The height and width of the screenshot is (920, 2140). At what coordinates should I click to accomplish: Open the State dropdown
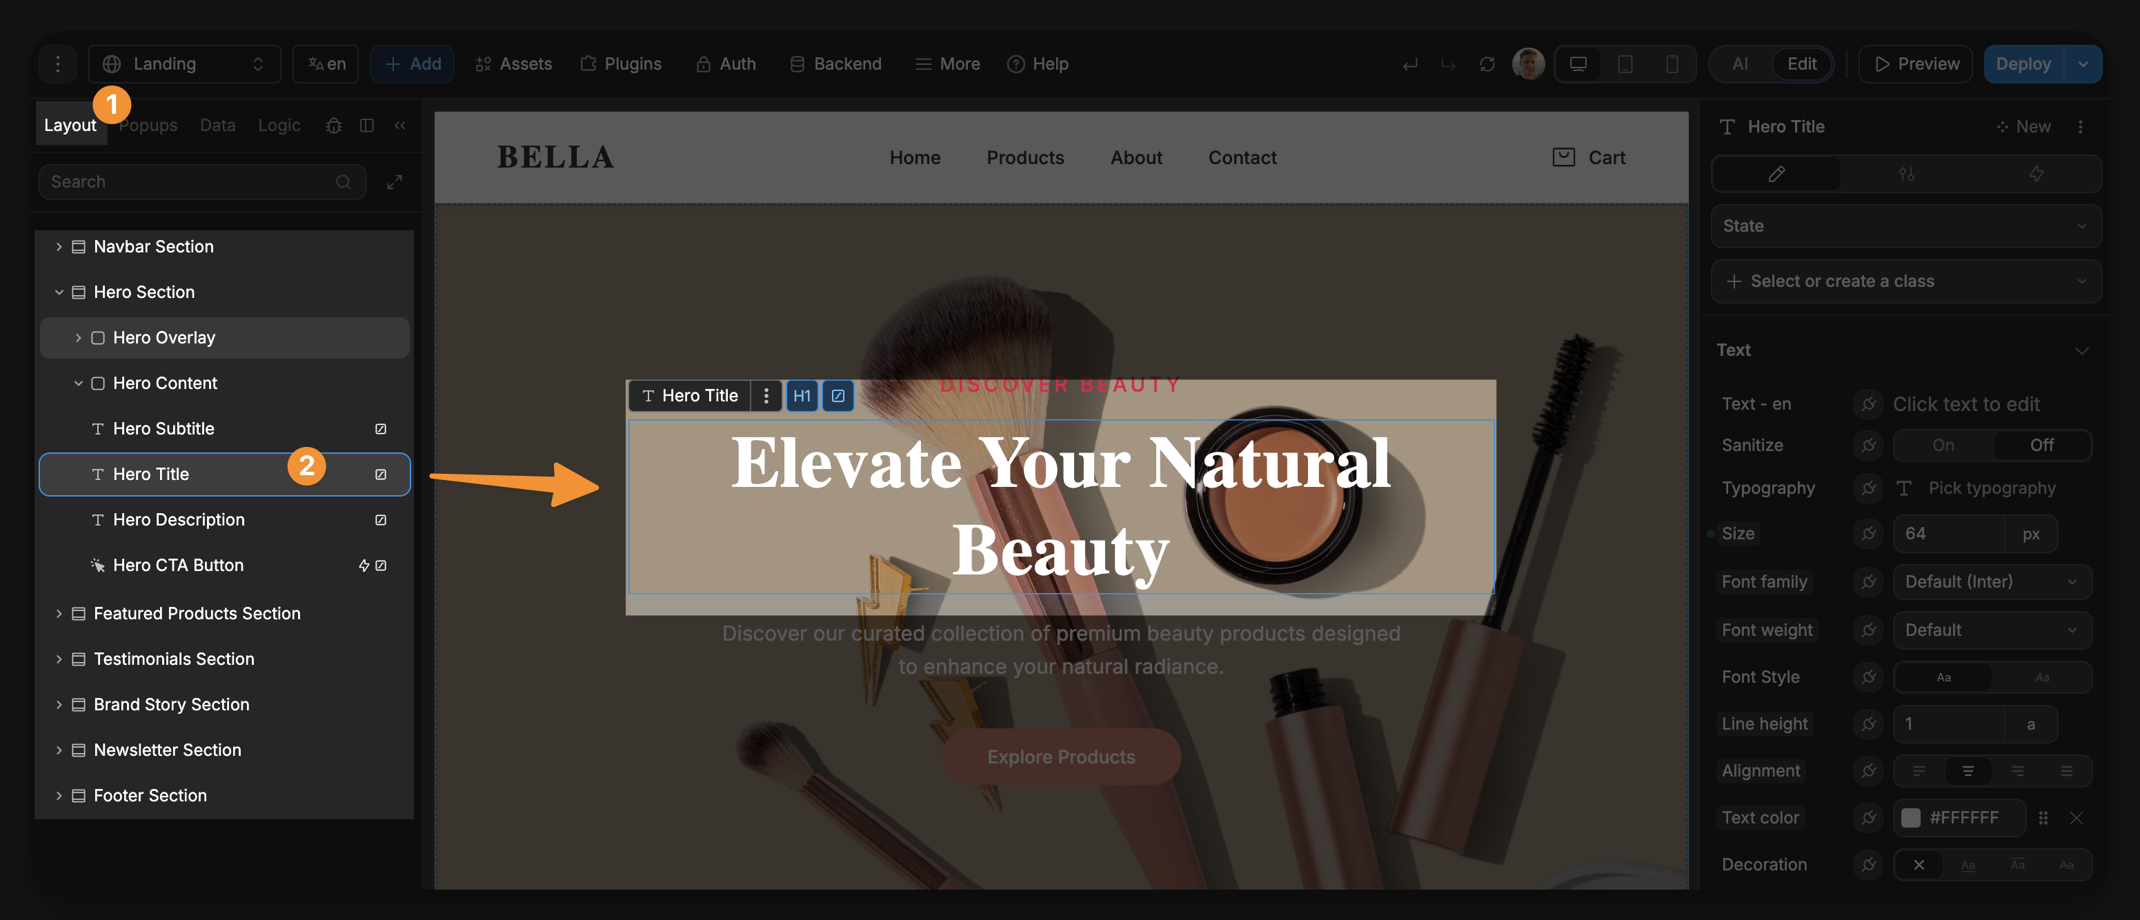(x=1905, y=226)
